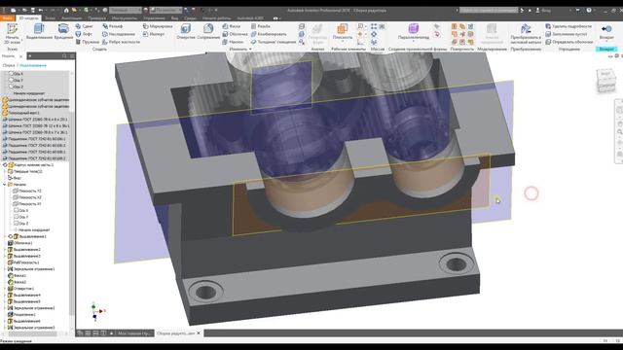Undo via quick access toolbar
This screenshot has width=623, height=350.
pos(41,11)
